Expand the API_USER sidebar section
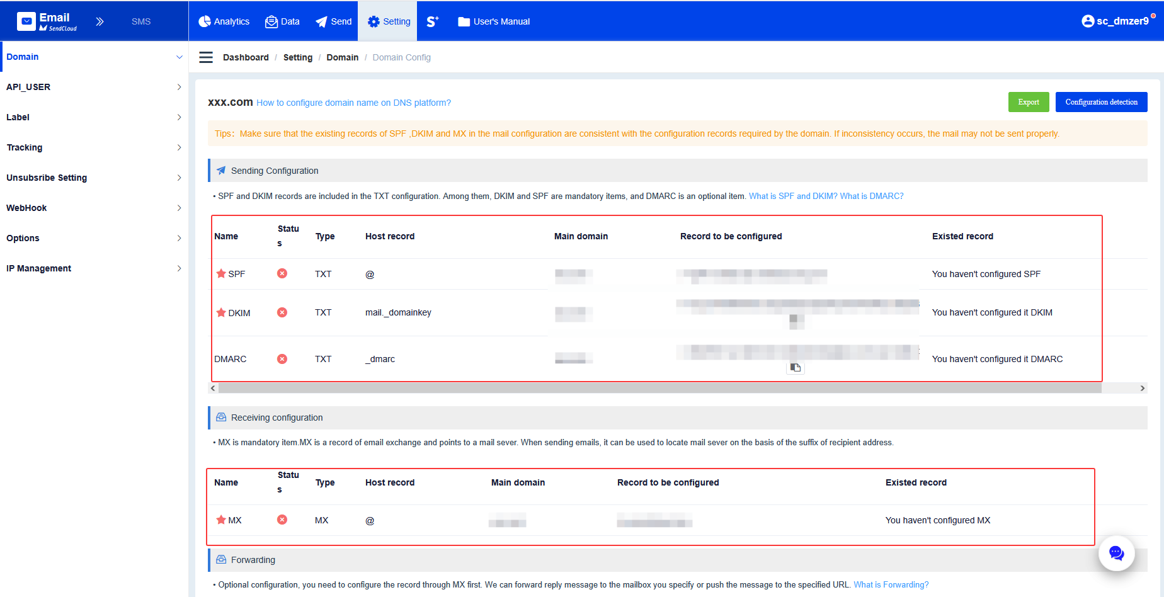Screen dimensions: 1164x597 [x=94, y=87]
